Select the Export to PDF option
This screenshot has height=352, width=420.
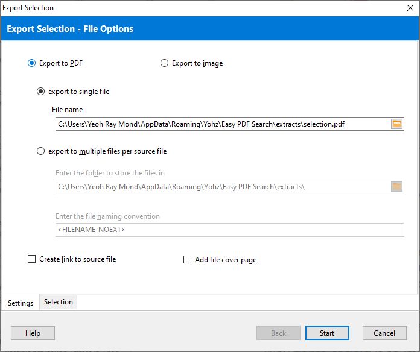click(x=32, y=63)
